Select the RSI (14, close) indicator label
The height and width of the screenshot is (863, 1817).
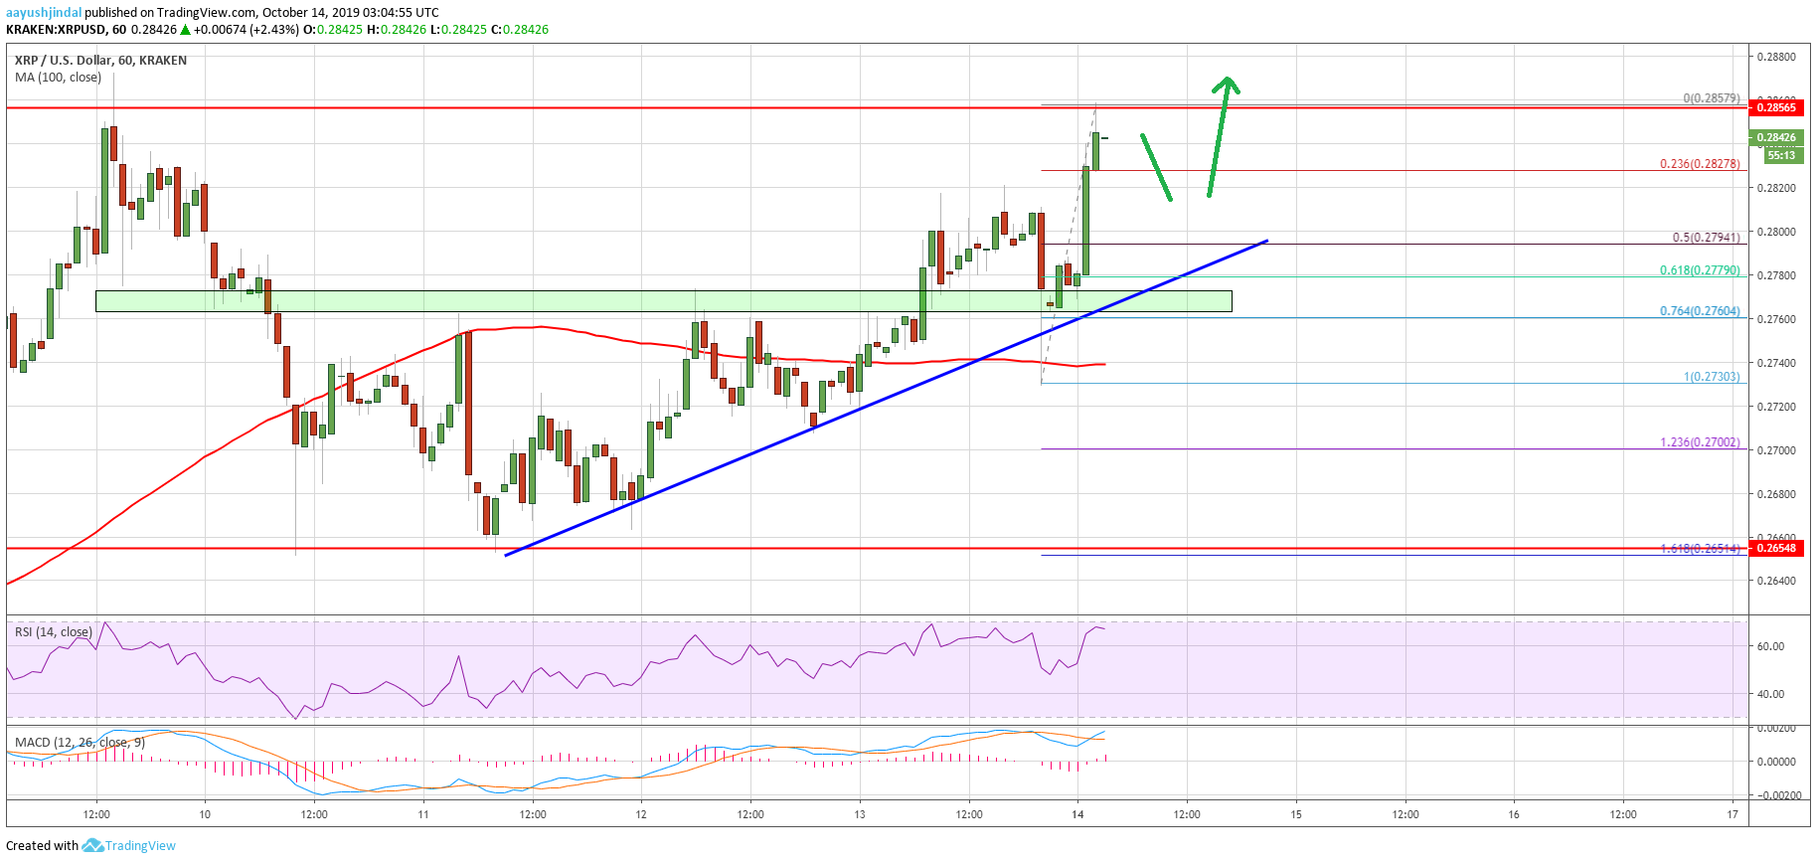pos(54,632)
